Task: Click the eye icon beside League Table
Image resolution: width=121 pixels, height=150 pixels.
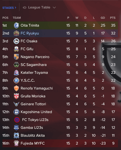Action: coord(25,8)
